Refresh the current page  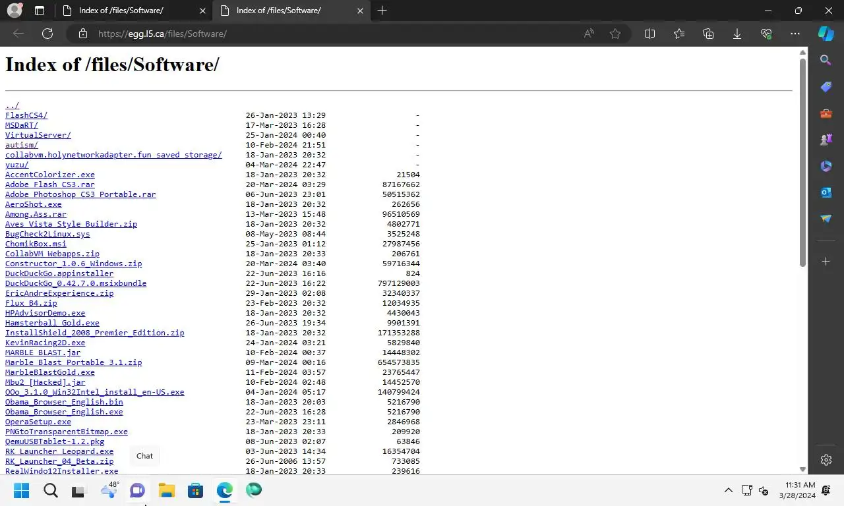pyautogui.click(x=47, y=34)
